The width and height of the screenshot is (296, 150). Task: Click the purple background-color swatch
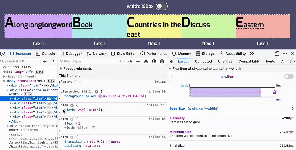tap(100, 96)
